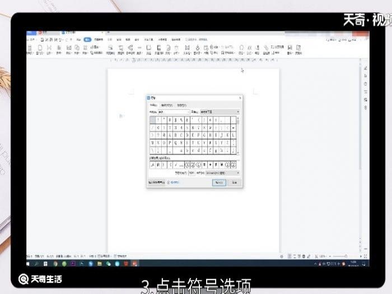Click the top pencil icon in right sidebar
Viewport: 392px width, 294px height.
click(365, 68)
